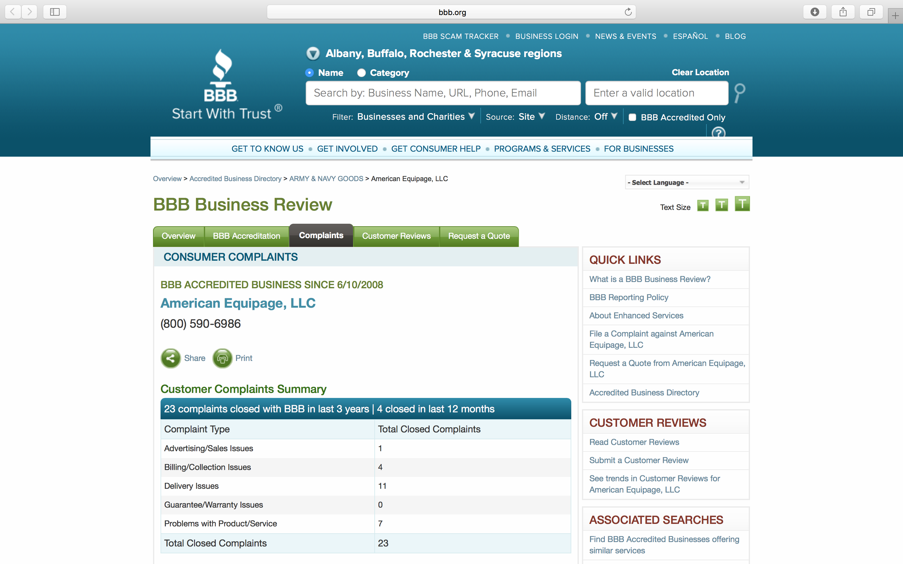903x564 pixels.
Task: Open the GET CONSUMER HELP menu
Action: [x=436, y=149]
